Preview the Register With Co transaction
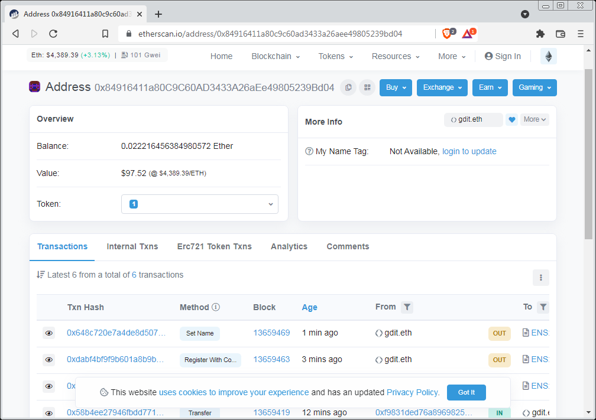The width and height of the screenshot is (596, 420). (49, 360)
